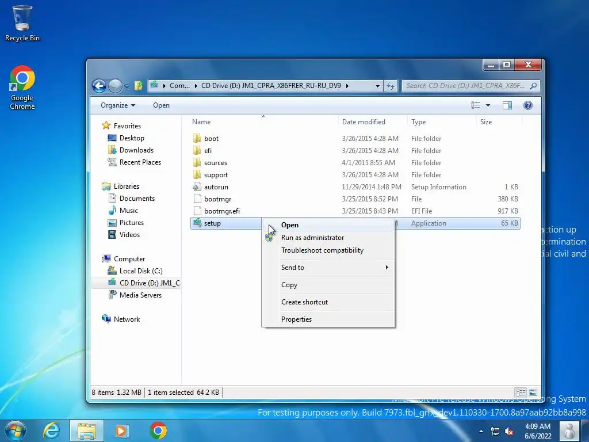Select the bootmgr file icon
The height and width of the screenshot is (442, 589).
(x=197, y=199)
